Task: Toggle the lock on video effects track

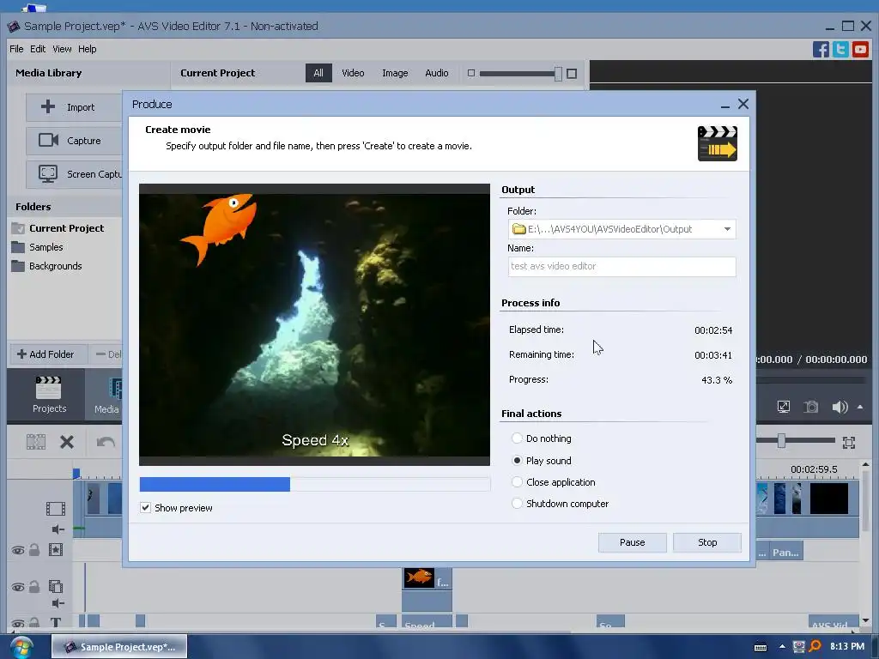Action: pyautogui.click(x=34, y=550)
